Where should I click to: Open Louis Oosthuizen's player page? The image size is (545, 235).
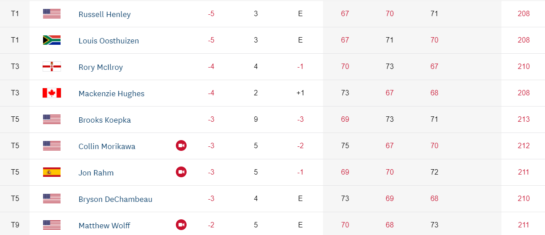[109, 41]
